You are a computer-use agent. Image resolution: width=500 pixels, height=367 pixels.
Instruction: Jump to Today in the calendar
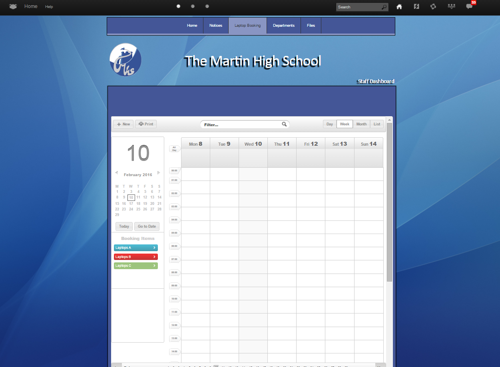pyautogui.click(x=124, y=226)
